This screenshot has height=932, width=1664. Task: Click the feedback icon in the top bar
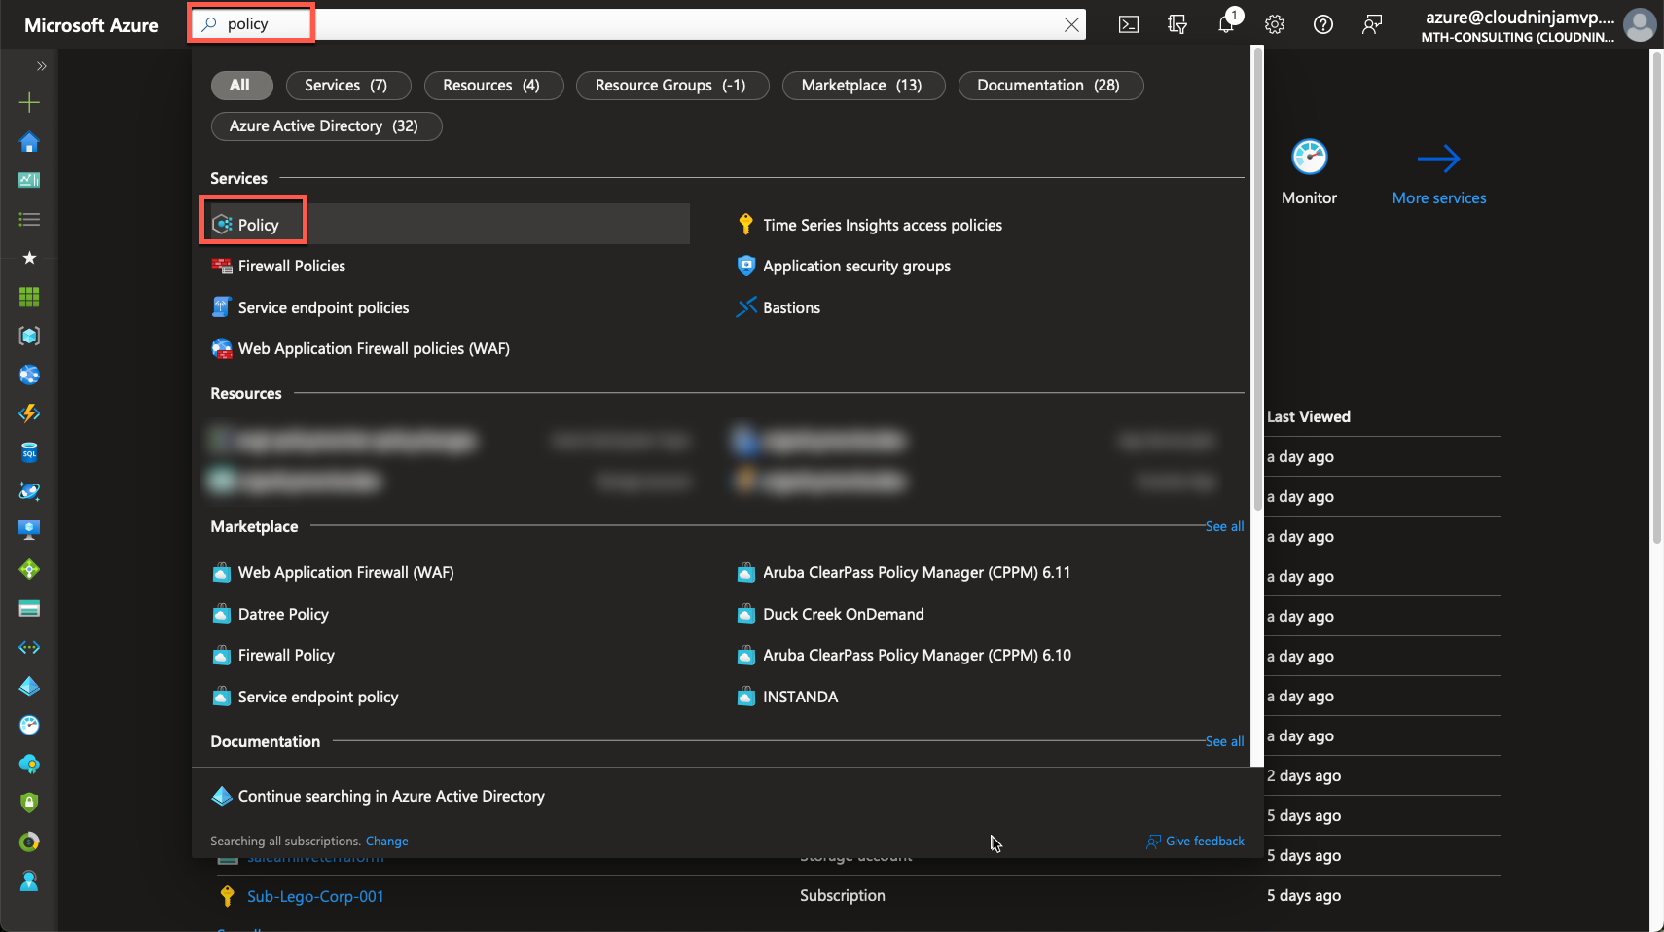click(x=1372, y=24)
